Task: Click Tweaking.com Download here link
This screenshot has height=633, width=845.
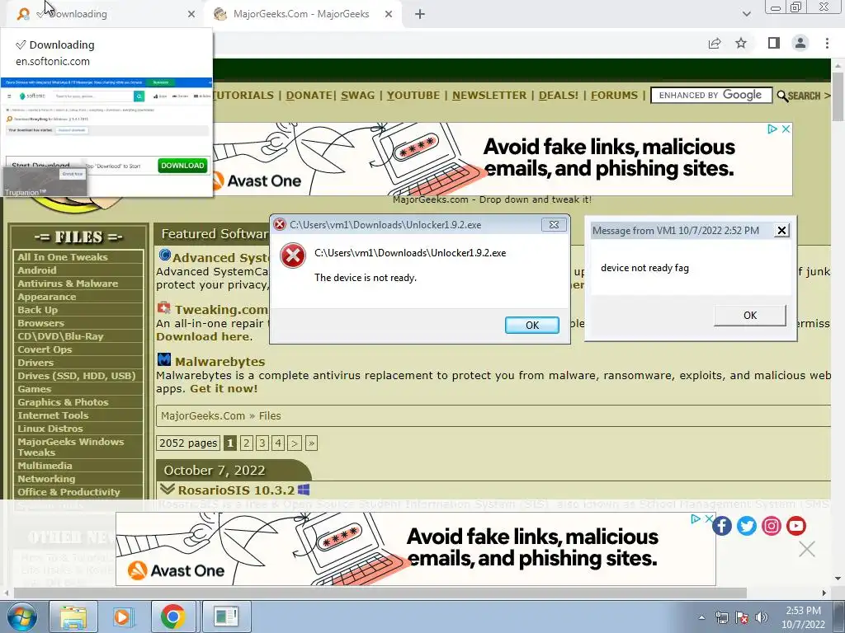Action: [203, 336]
